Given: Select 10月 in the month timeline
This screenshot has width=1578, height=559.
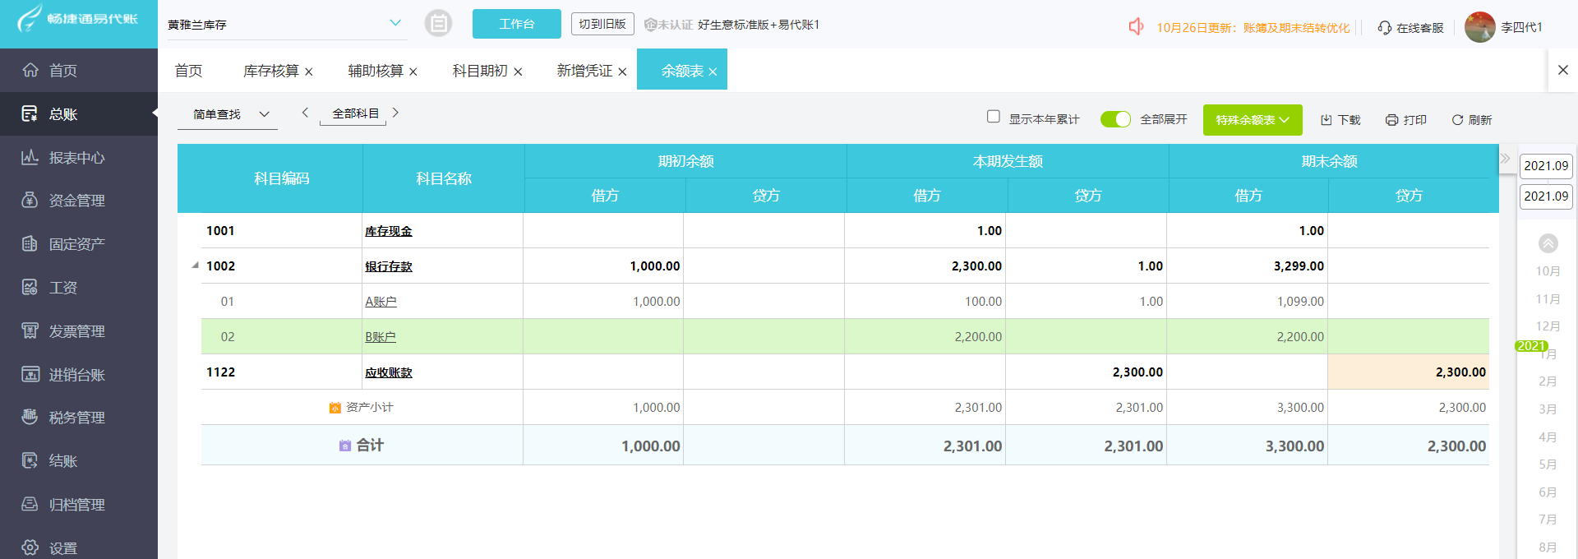Looking at the screenshot, I should coord(1548,271).
